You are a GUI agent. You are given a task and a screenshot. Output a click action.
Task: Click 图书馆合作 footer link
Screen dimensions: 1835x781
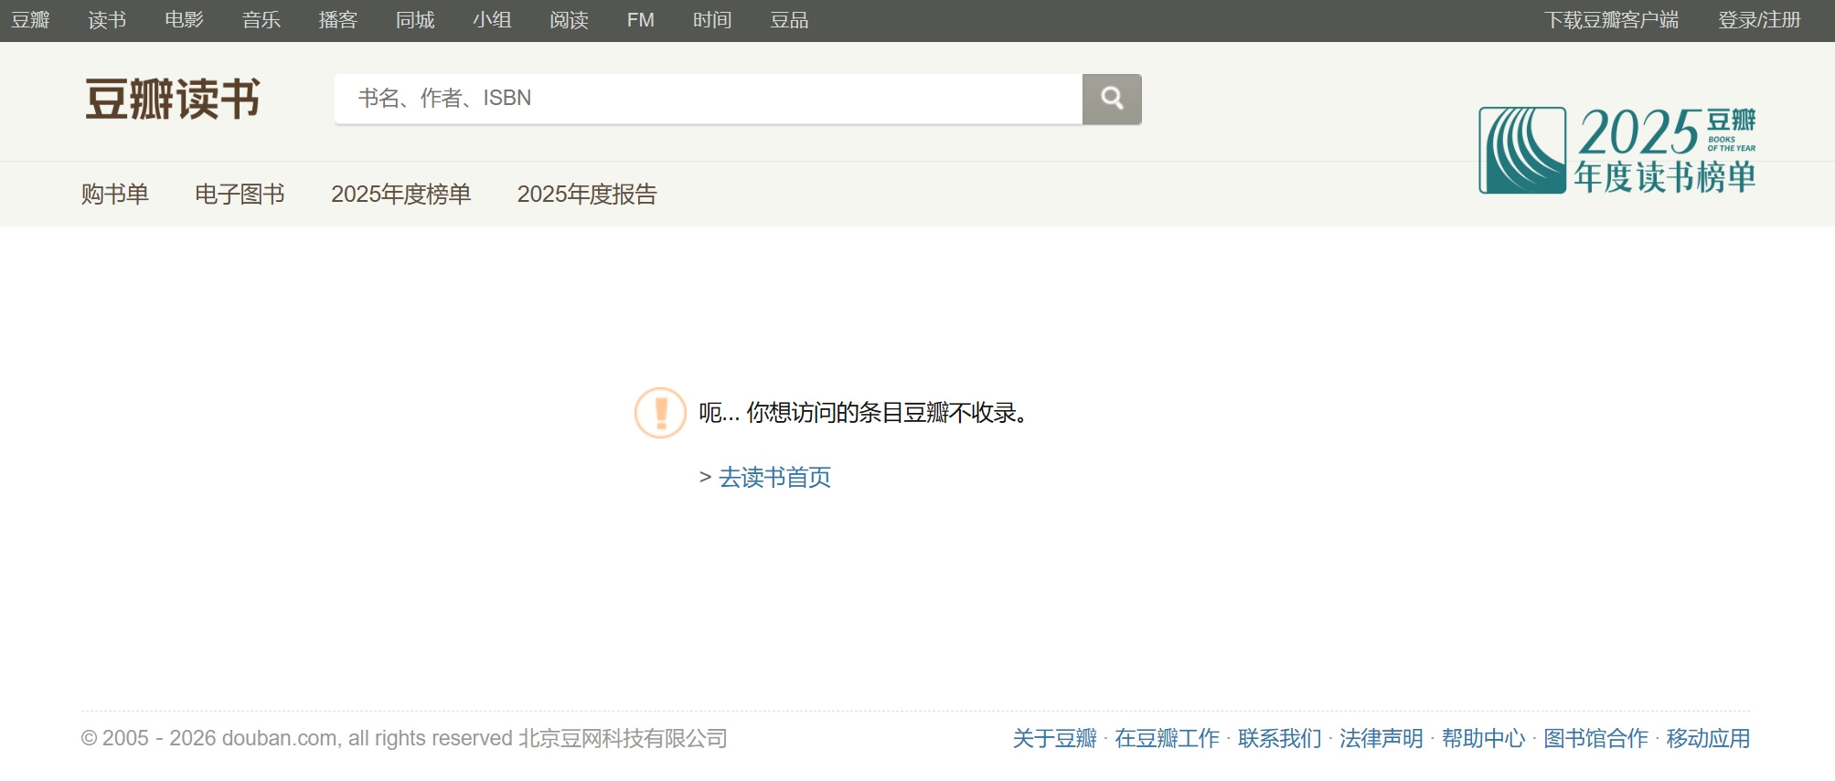tap(1595, 738)
